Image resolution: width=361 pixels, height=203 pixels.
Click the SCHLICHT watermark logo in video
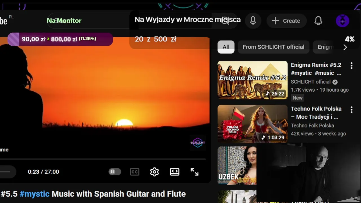pos(197,142)
